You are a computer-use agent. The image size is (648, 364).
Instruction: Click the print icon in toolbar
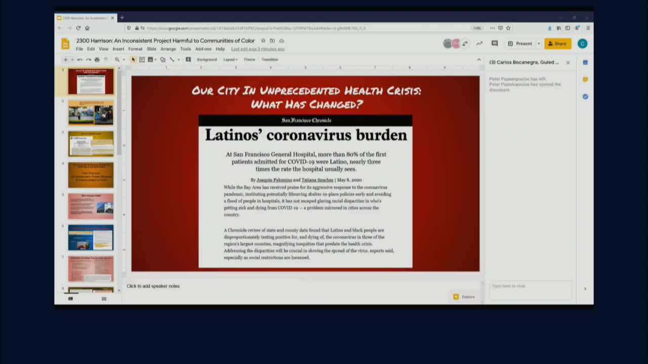[97, 60]
